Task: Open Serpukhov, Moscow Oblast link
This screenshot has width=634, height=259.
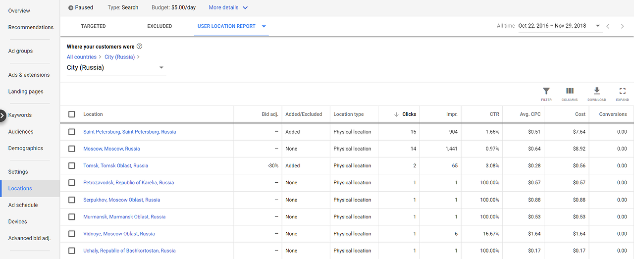Action: (121, 200)
